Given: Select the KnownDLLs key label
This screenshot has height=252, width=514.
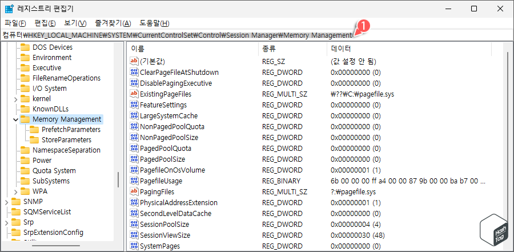Looking at the screenshot, I should click(50, 109).
